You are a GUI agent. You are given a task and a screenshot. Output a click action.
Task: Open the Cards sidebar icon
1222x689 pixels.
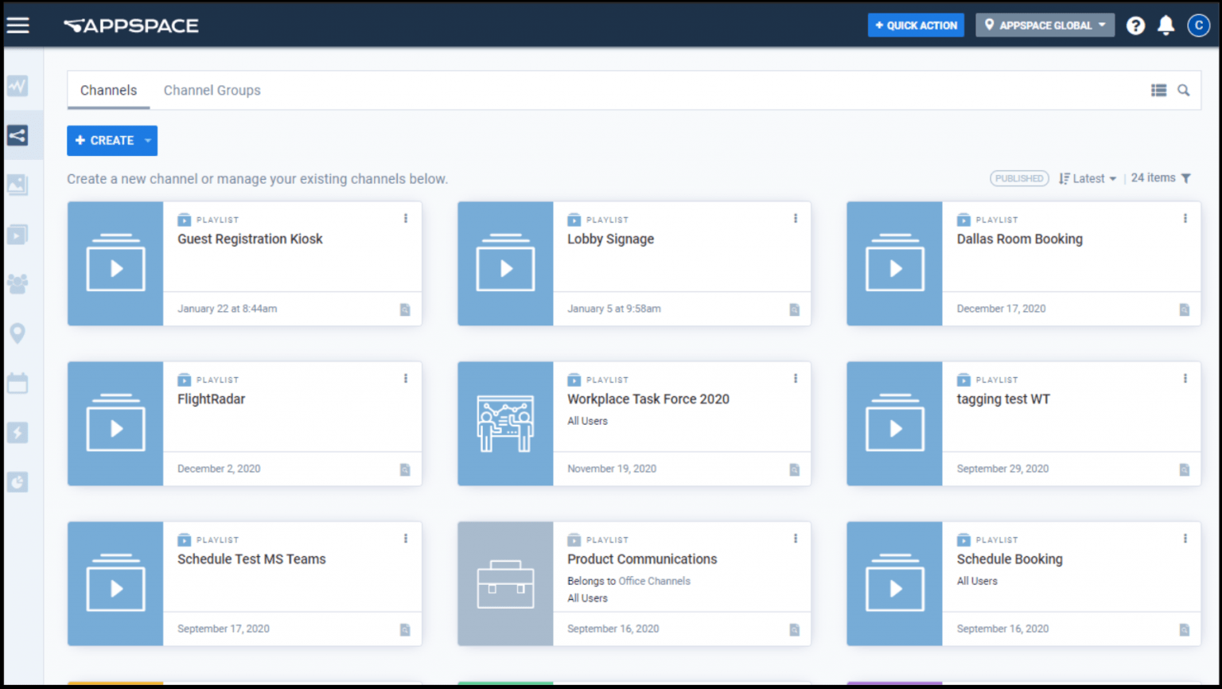(x=18, y=234)
